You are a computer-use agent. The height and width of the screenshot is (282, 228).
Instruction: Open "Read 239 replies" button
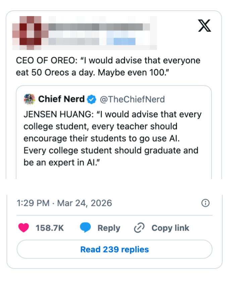click(114, 250)
